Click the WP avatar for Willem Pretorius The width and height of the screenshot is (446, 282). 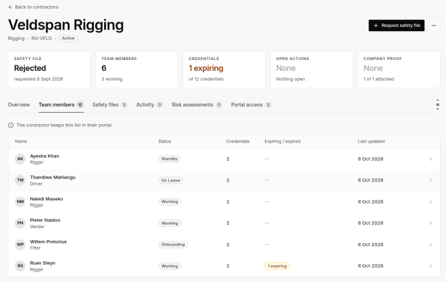20,245
